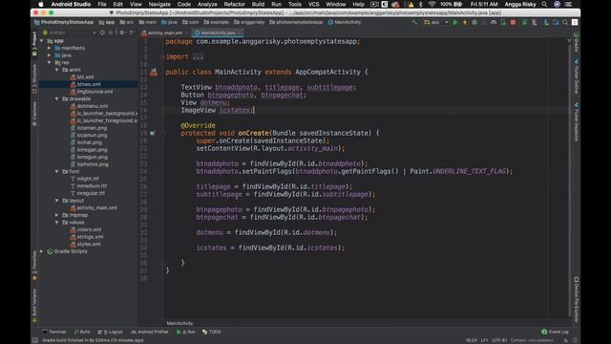Expand the java folder

[x=49, y=55]
